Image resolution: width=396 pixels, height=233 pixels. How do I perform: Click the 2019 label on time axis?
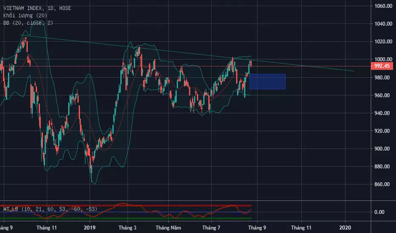click(x=90, y=227)
